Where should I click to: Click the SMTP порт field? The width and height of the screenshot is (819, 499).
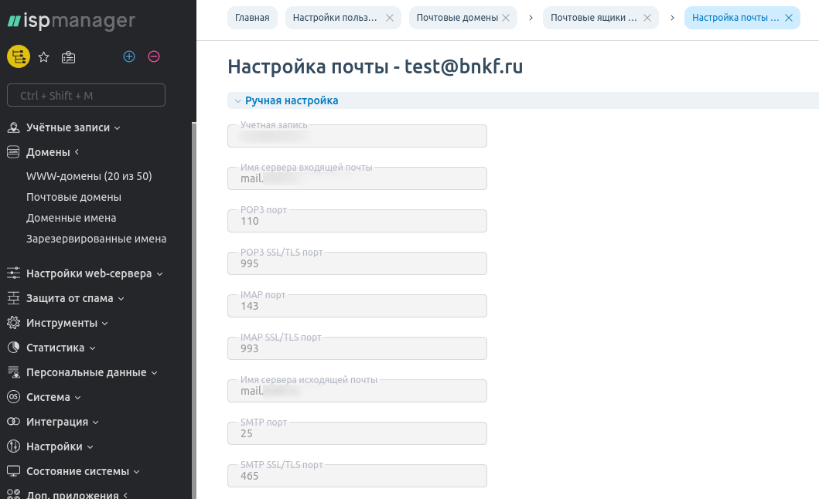pos(357,433)
